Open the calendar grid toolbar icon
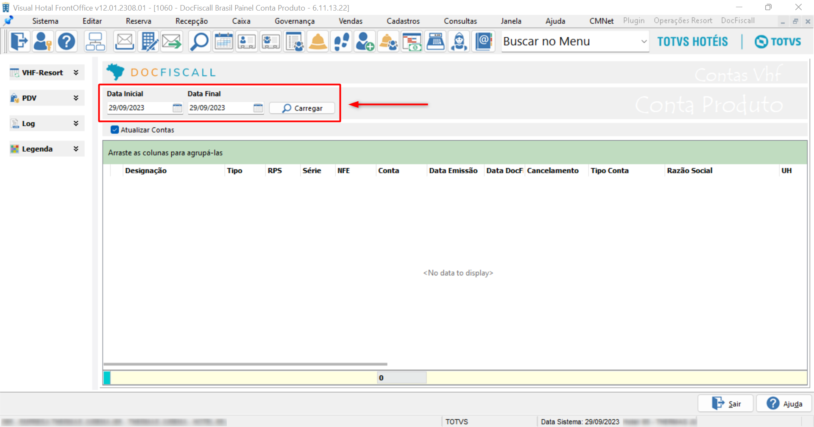The height and width of the screenshot is (427, 814). [x=223, y=42]
